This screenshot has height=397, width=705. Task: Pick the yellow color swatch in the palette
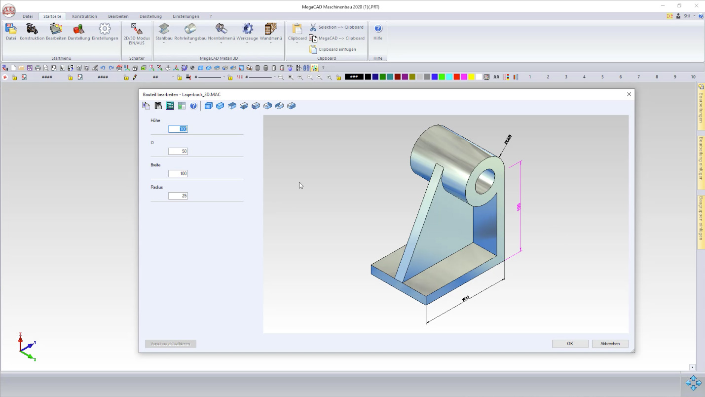[472, 77]
